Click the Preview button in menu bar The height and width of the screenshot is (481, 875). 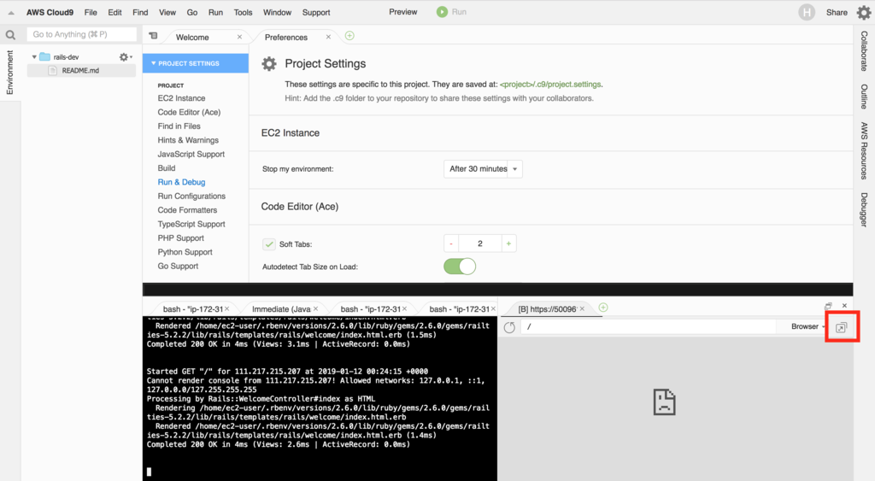(403, 12)
